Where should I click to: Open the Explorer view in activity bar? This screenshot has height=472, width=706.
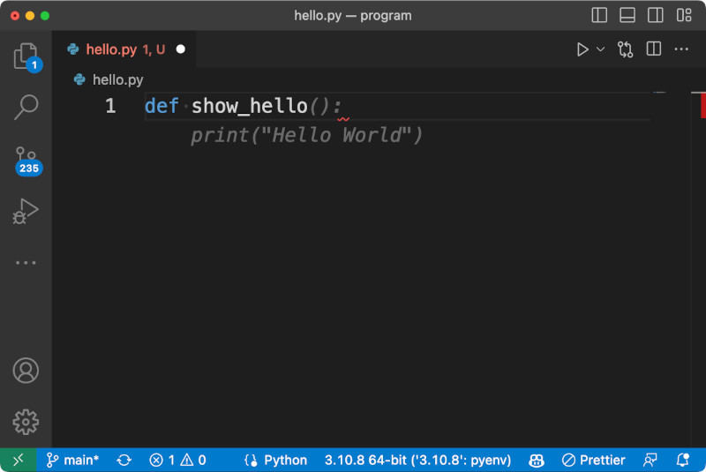pos(26,56)
